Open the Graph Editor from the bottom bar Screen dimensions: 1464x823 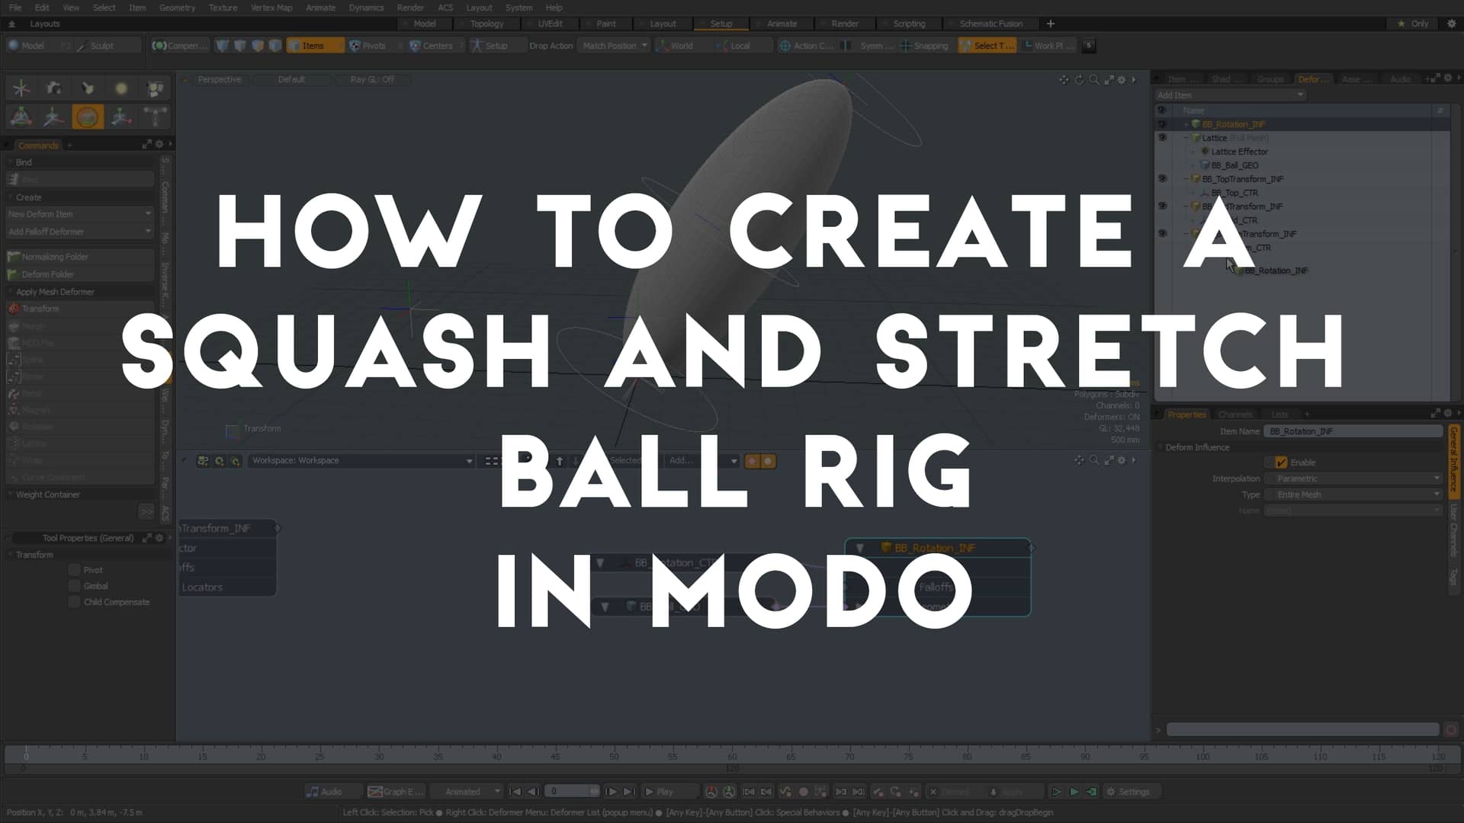coord(396,791)
